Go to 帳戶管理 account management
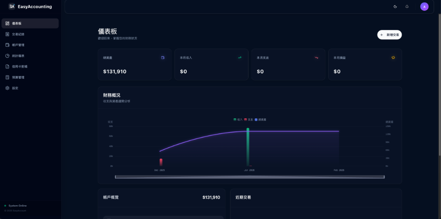The image size is (441, 219). click(30, 45)
